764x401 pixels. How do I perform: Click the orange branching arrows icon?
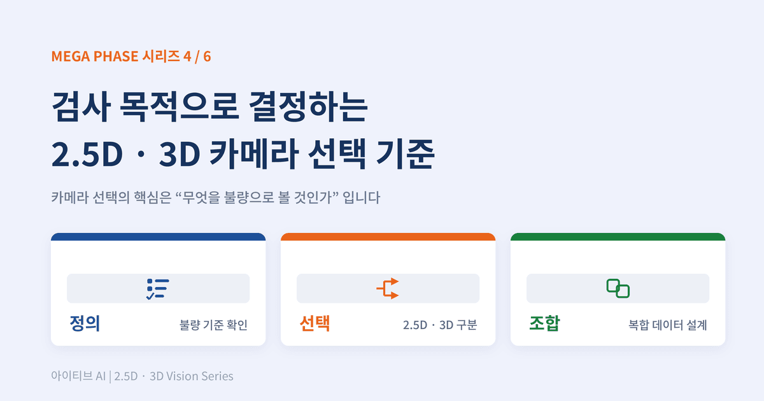click(x=388, y=288)
